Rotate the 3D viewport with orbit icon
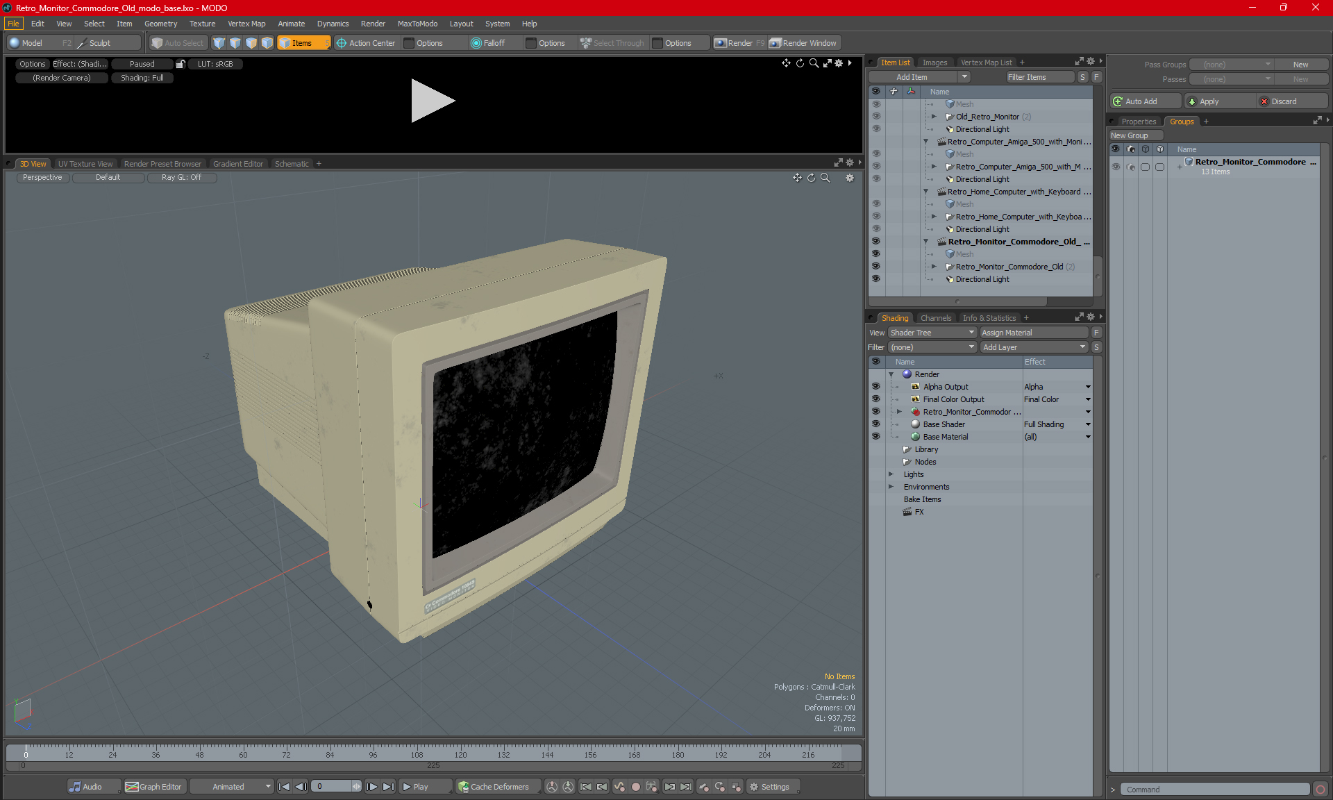1333x800 pixels. click(x=811, y=178)
